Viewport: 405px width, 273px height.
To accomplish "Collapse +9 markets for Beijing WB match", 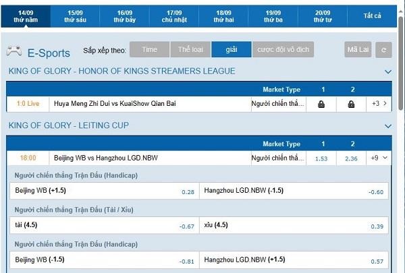I will [379, 158].
